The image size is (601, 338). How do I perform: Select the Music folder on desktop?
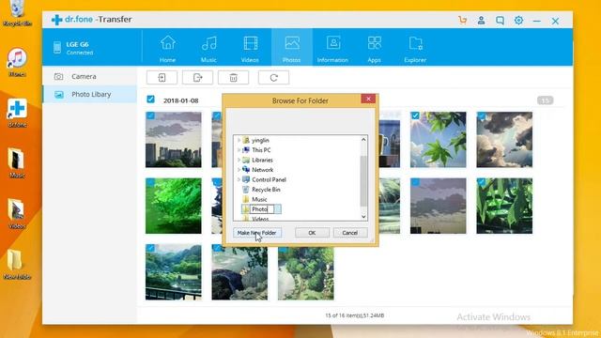click(x=17, y=162)
